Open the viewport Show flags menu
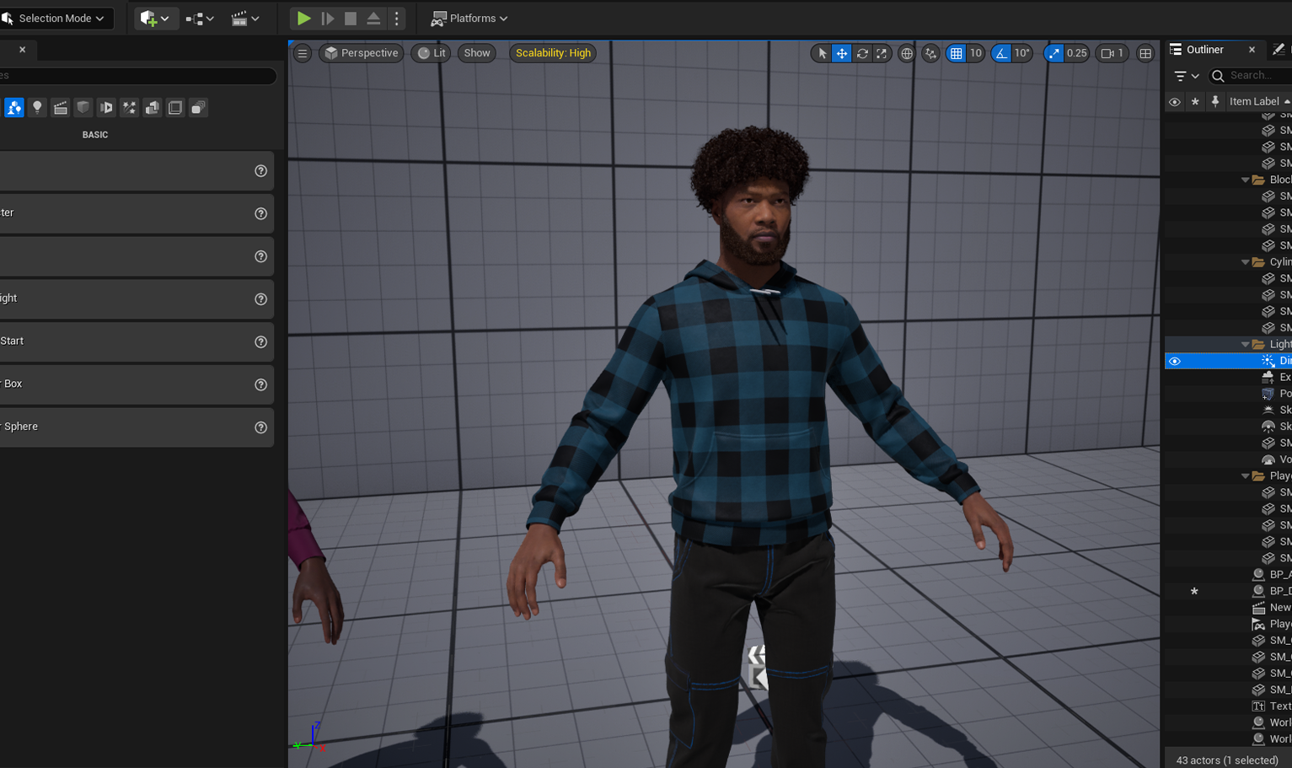 pos(476,53)
